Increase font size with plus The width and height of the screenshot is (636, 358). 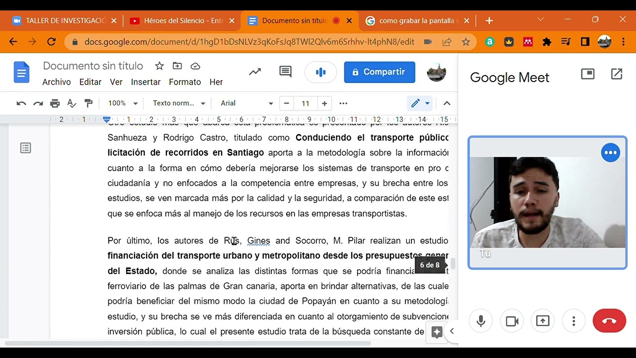pos(324,103)
